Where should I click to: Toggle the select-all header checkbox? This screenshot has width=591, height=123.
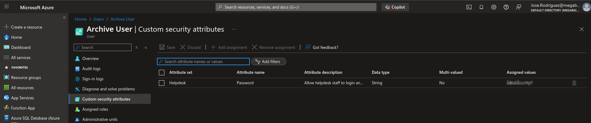162,73
